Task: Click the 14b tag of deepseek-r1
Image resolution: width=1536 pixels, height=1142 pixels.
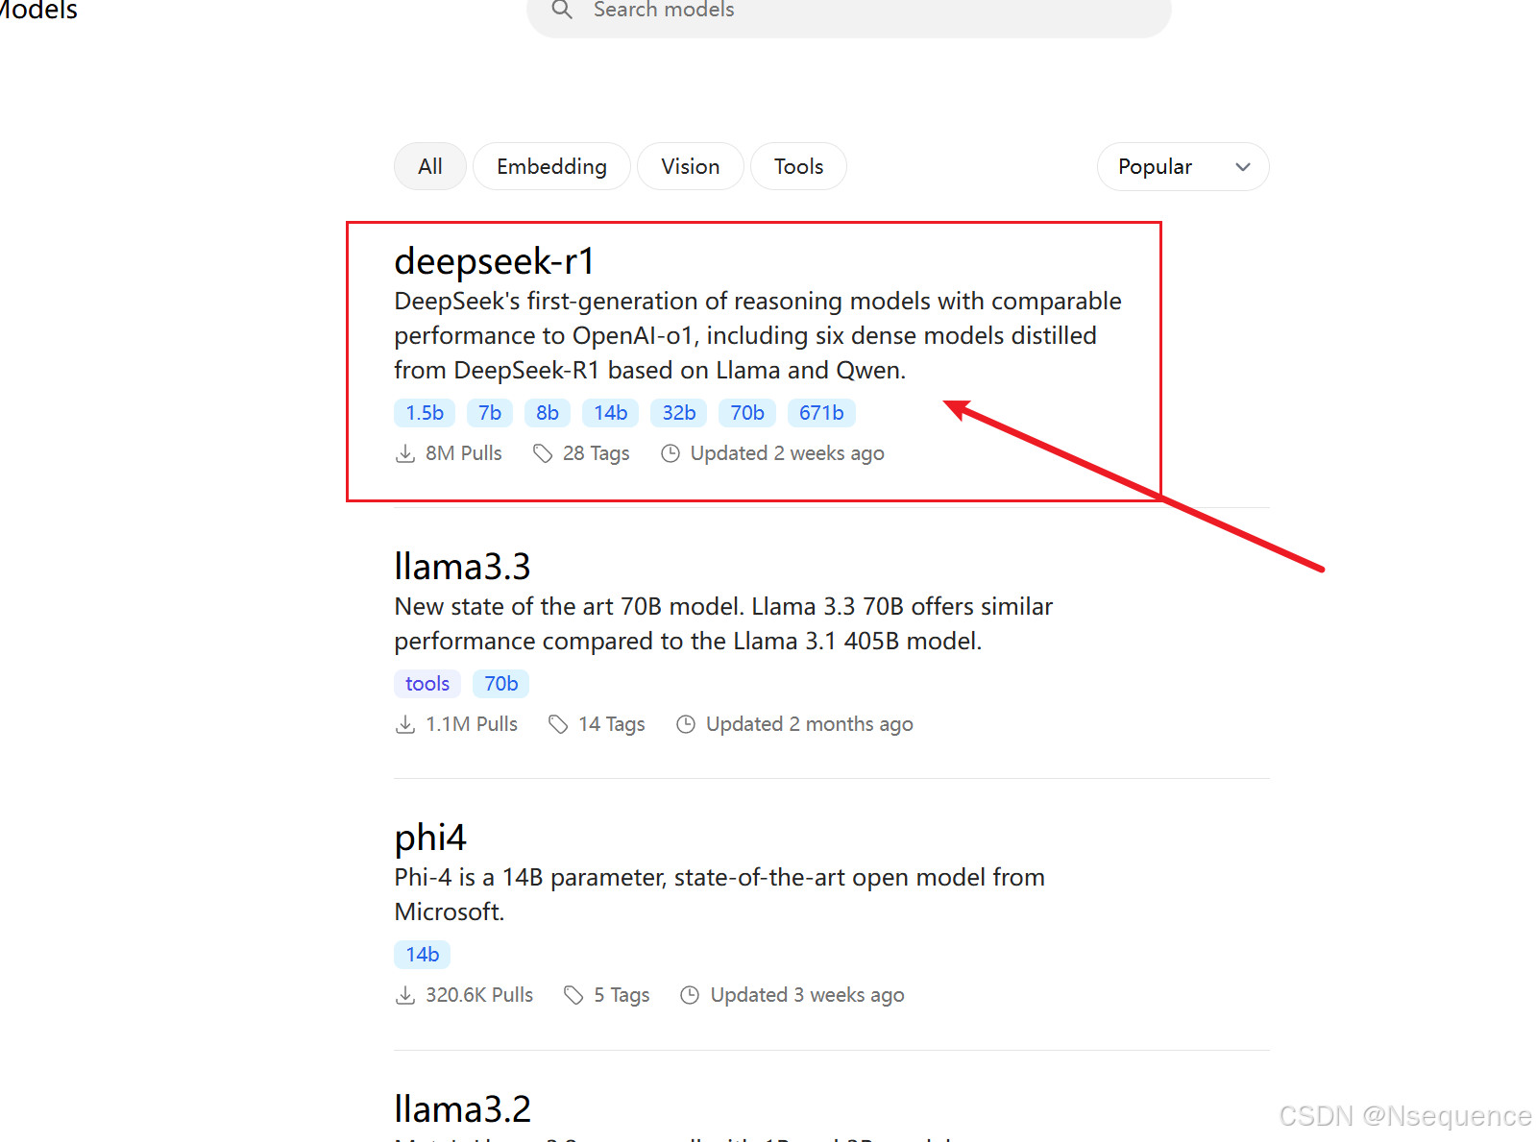Action: [610, 413]
